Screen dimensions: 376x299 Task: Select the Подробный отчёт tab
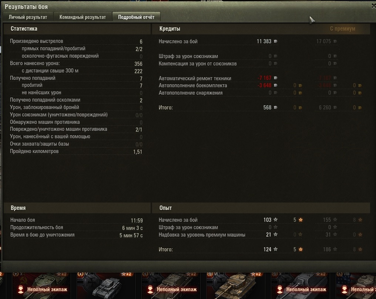pos(136,17)
